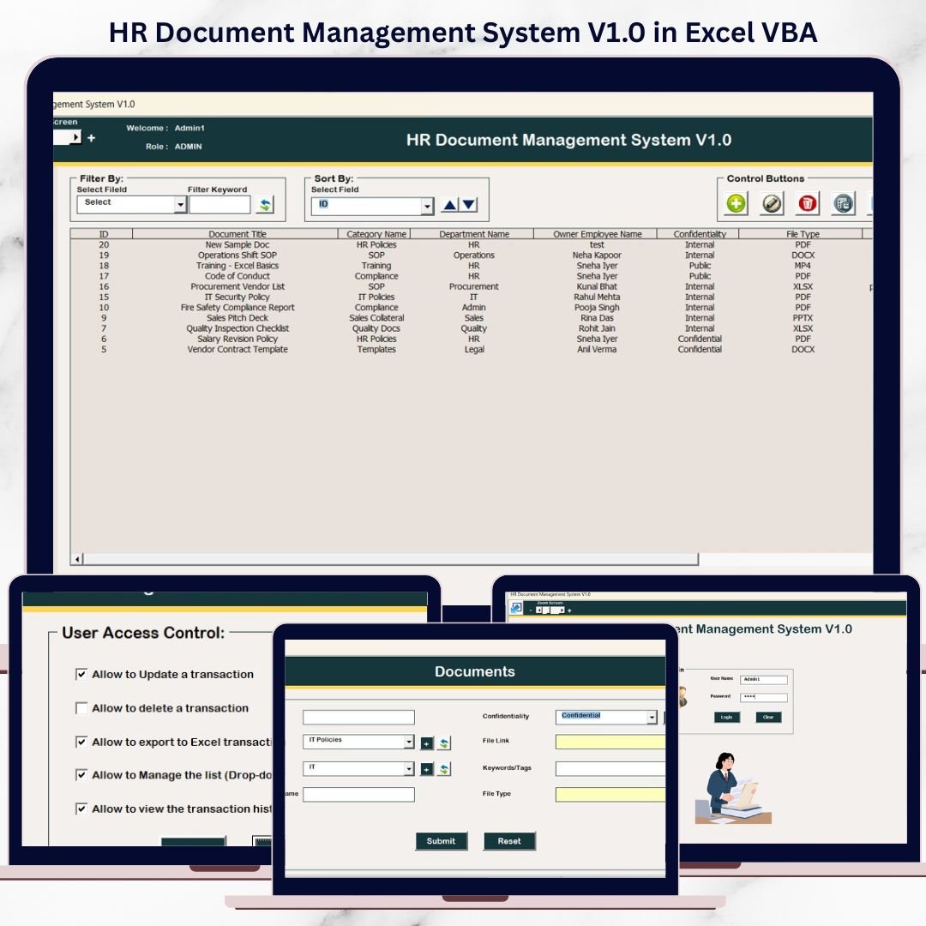Image resolution: width=926 pixels, height=926 pixels.
Task: Click the green Add new document icon
Action: pos(737,203)
